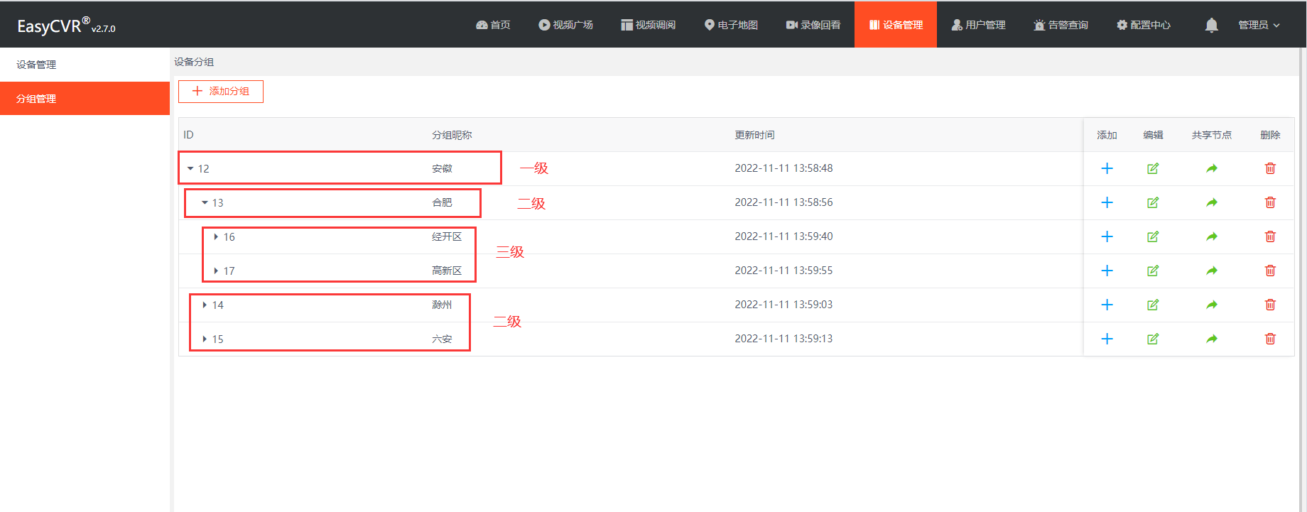The height and width of the screenshot is (512, 1307).
Task: Share node for 安徽 group
Action: 1212,168
